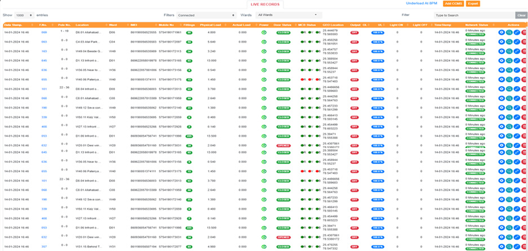View details via eye icon for row 063
The height and width of the screenshot is (251, 528).
(502, 42)
